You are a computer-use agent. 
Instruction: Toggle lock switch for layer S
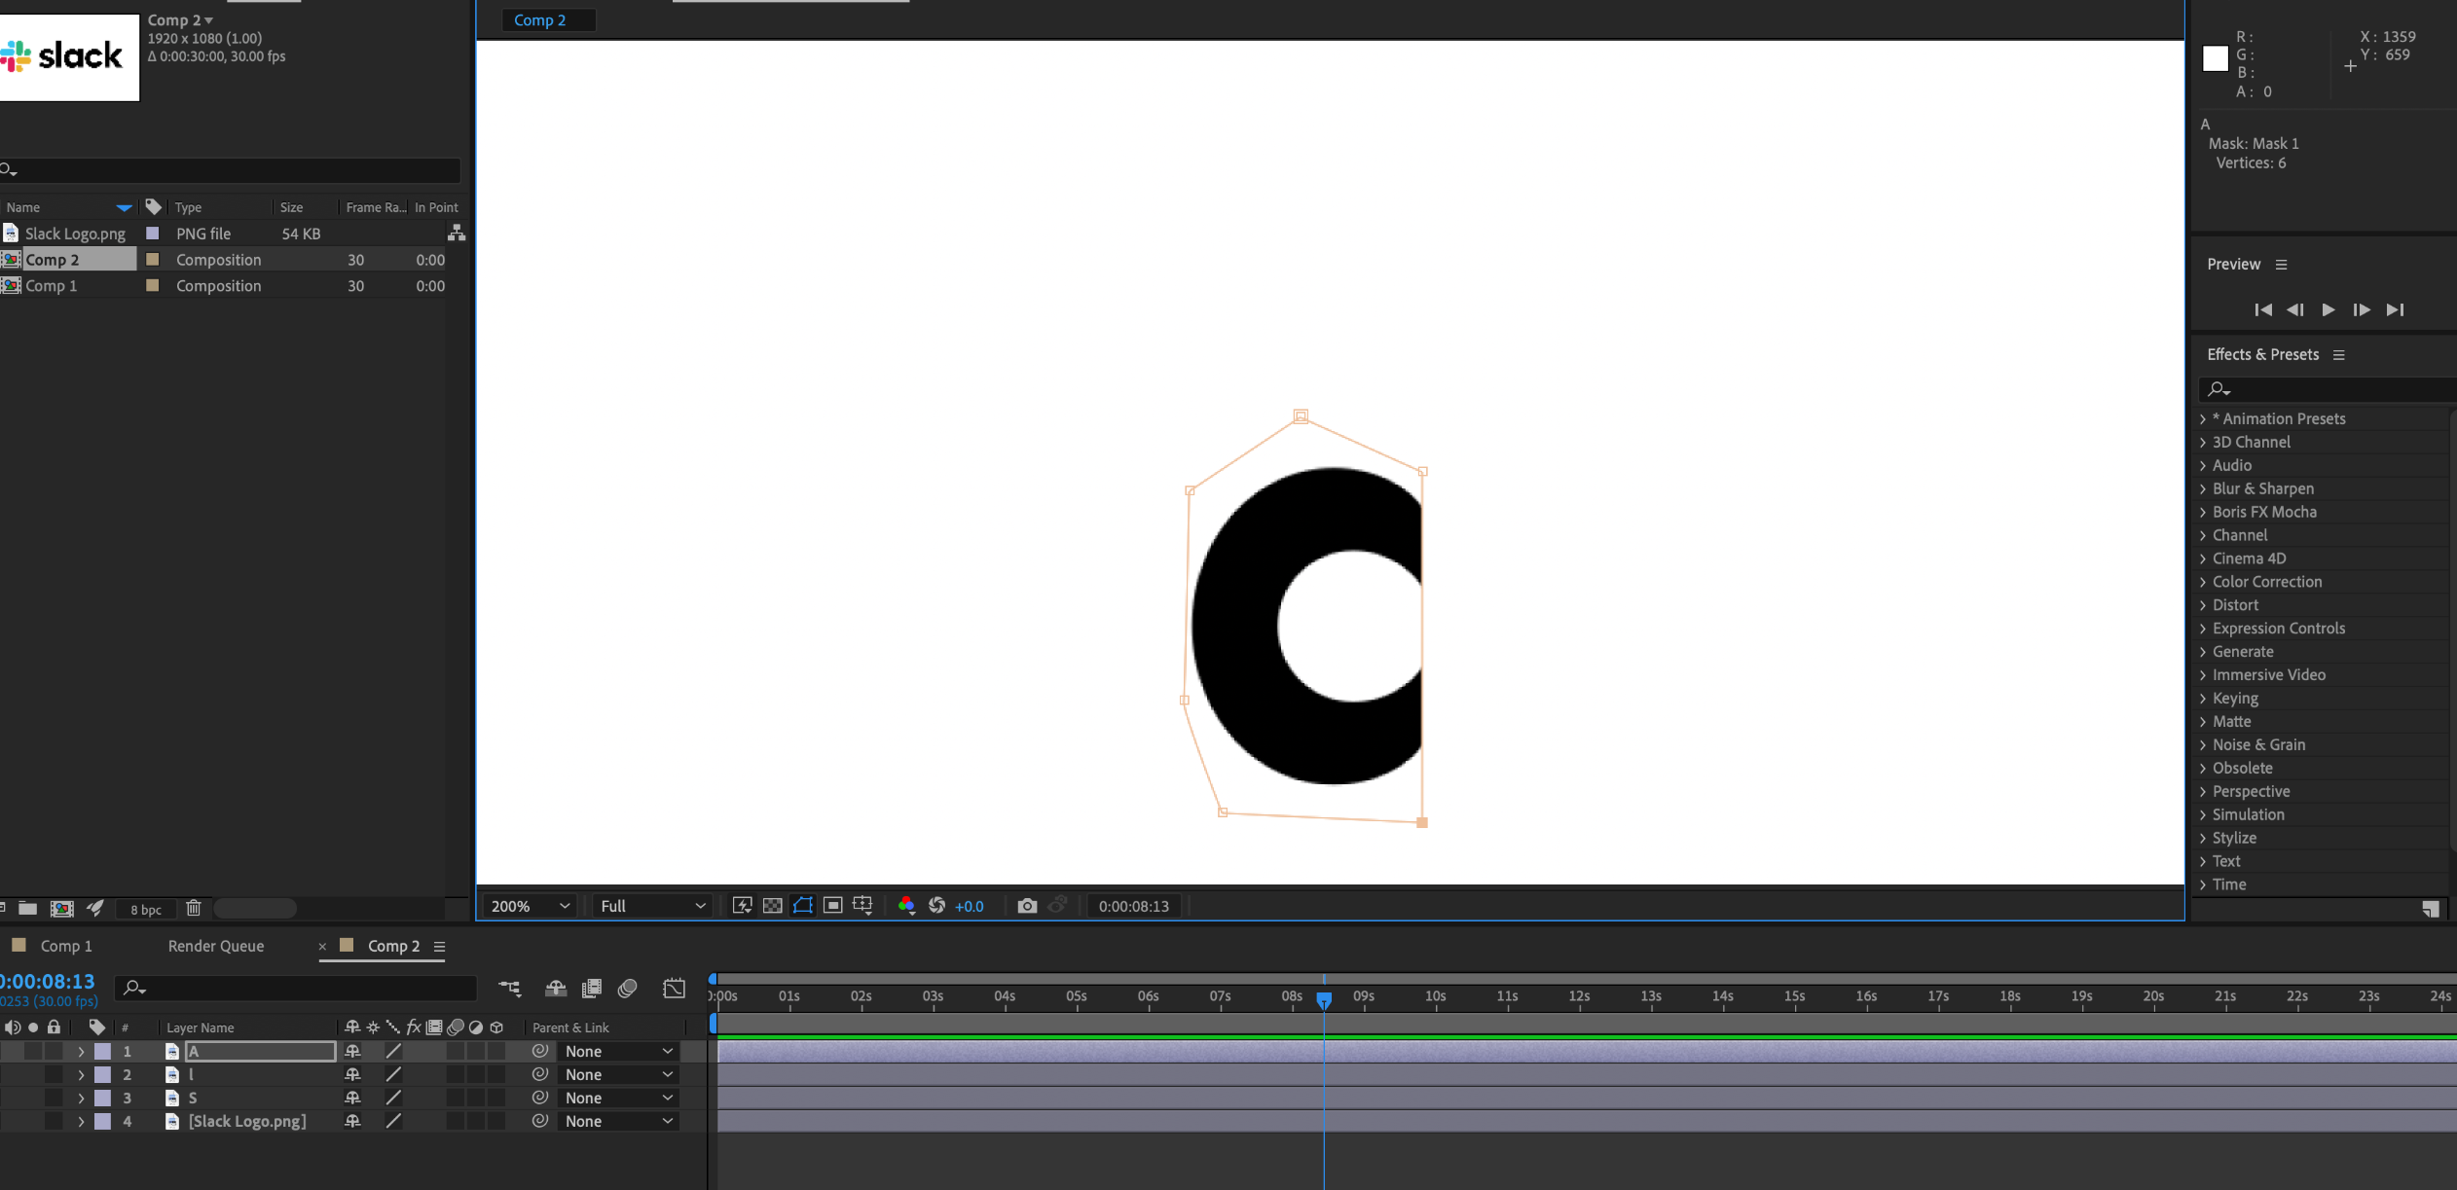point(55,1098)
